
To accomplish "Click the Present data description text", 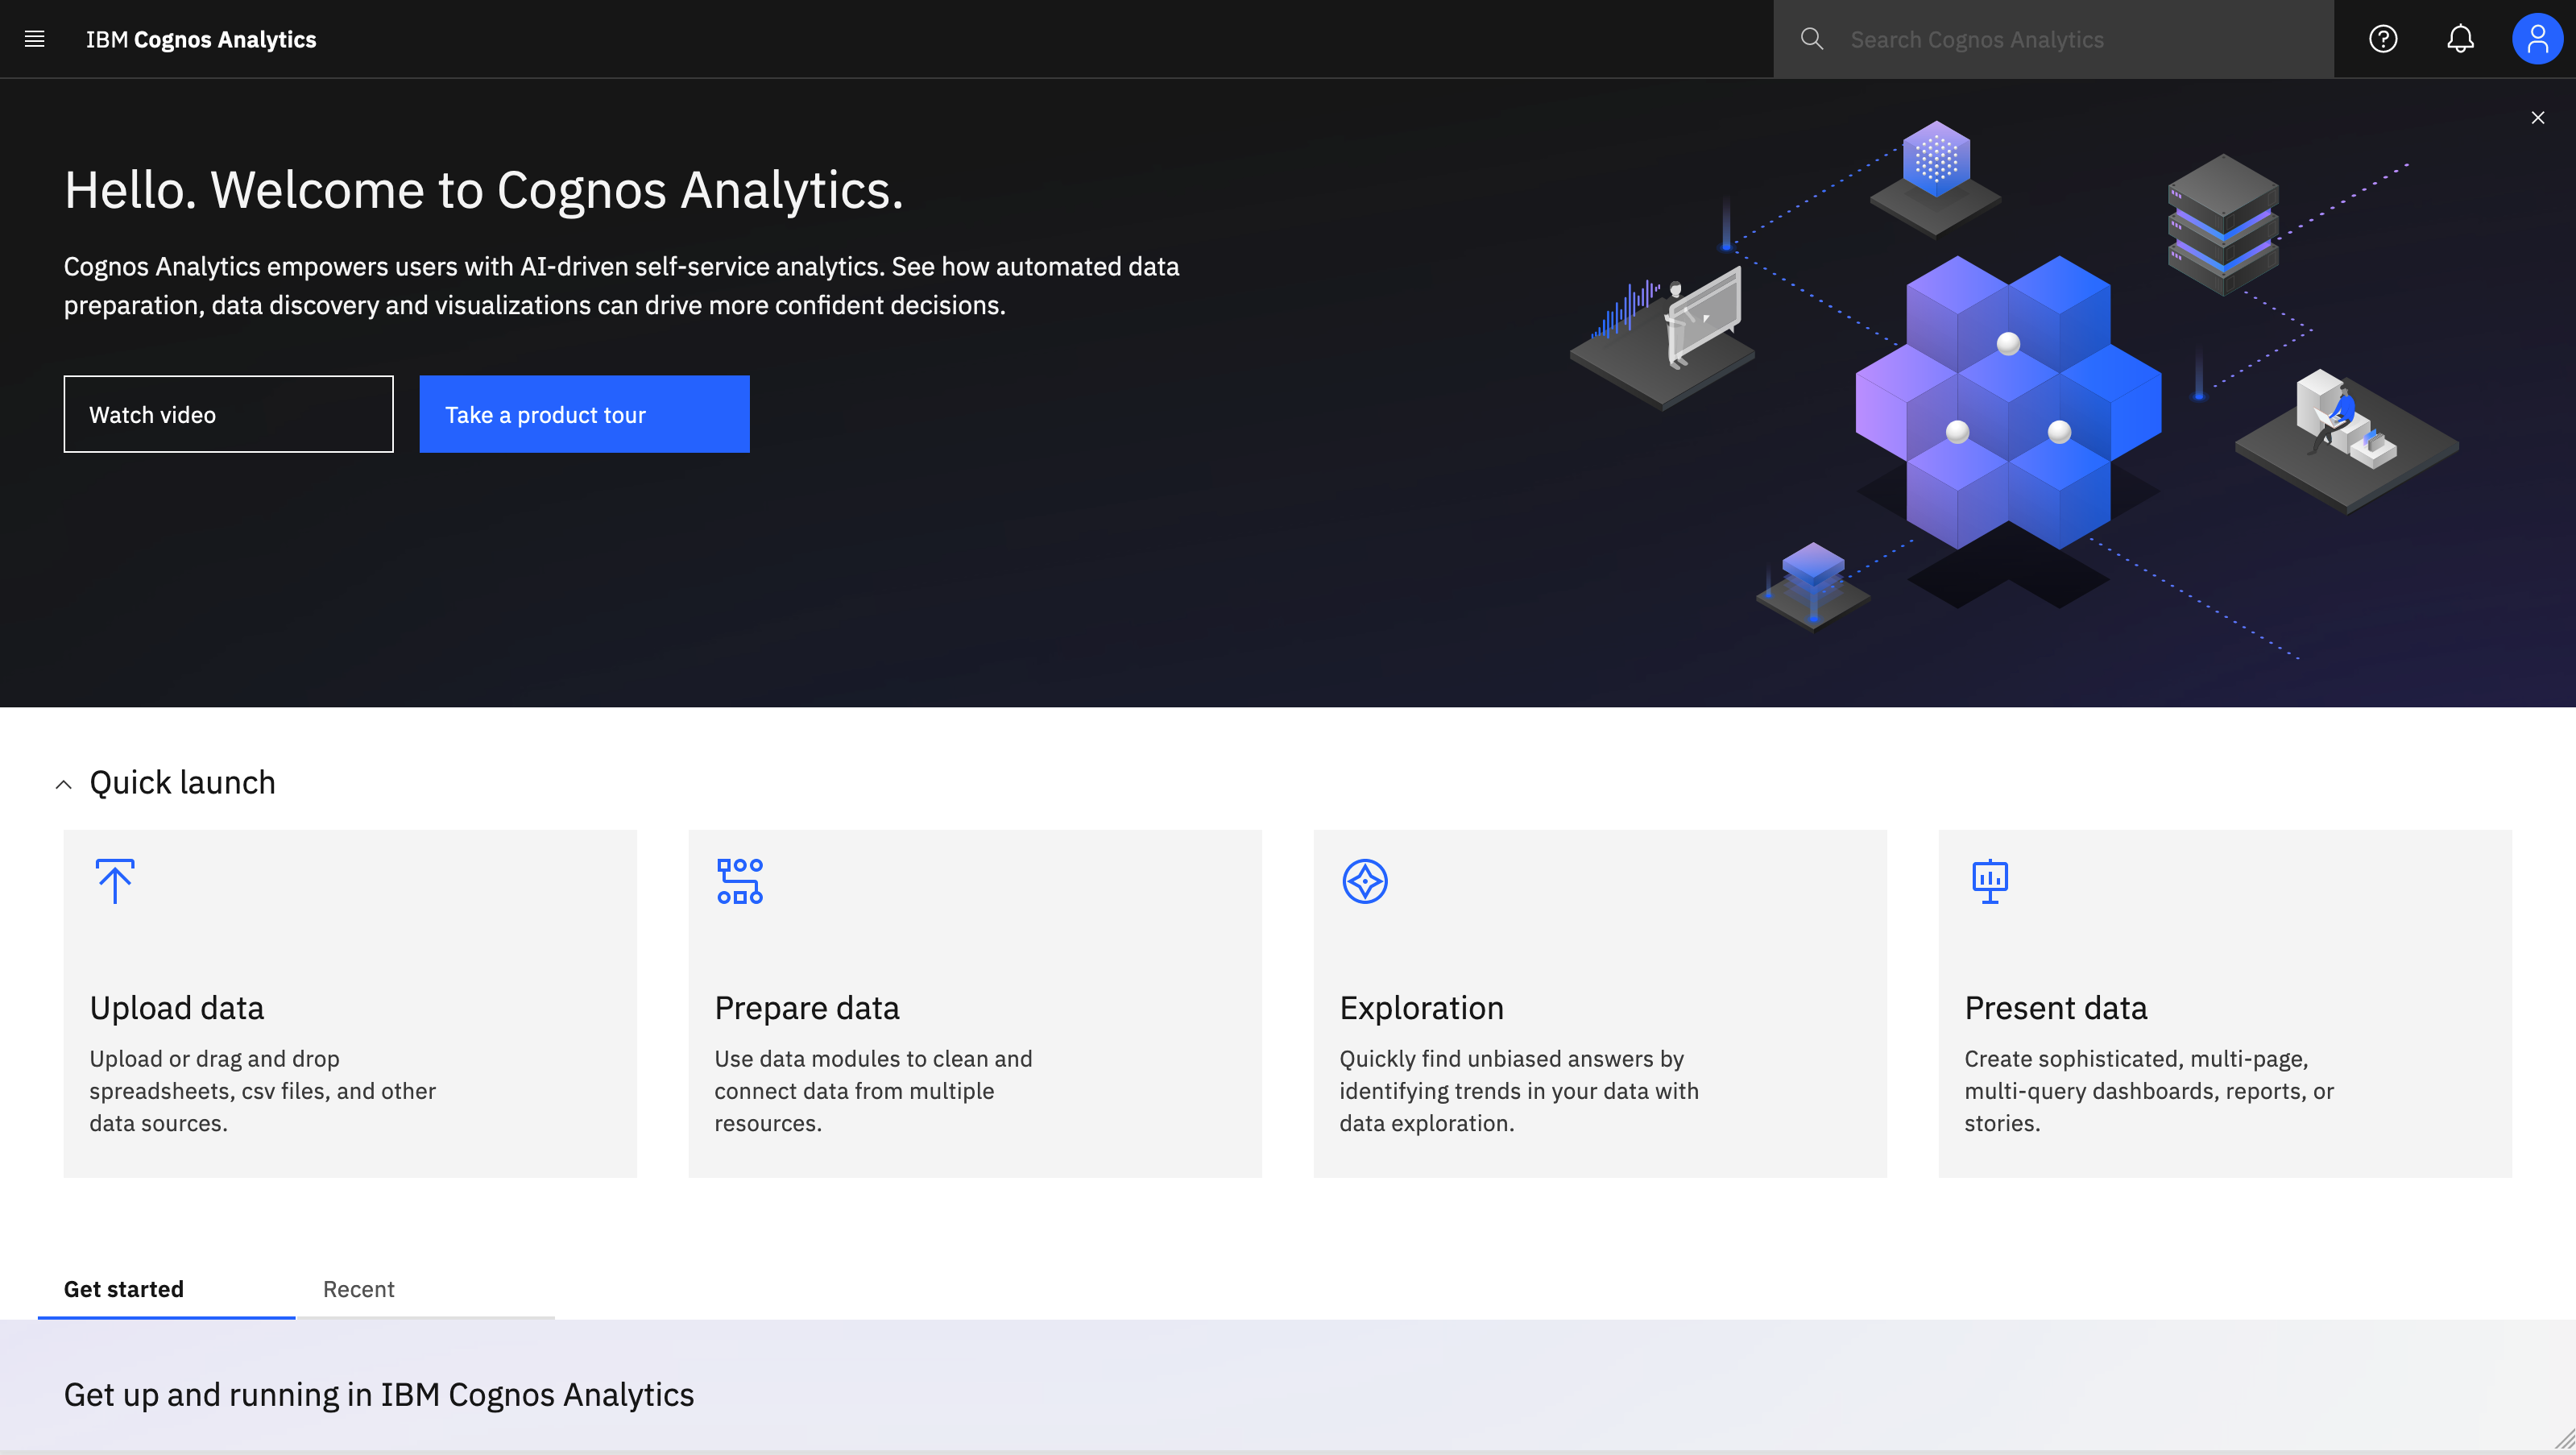I will 2149,1091.
